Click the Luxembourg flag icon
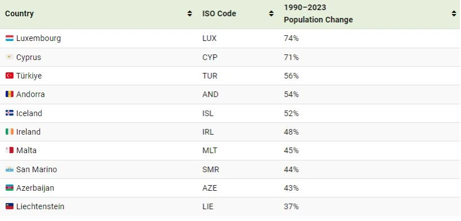 [10, 38]
